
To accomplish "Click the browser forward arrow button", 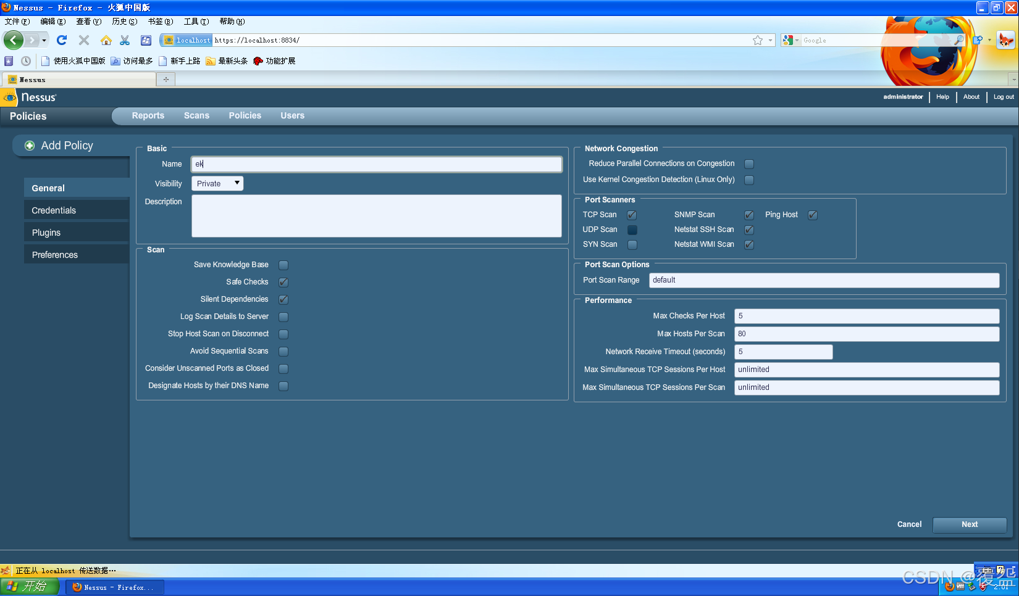I will (32, 40).
